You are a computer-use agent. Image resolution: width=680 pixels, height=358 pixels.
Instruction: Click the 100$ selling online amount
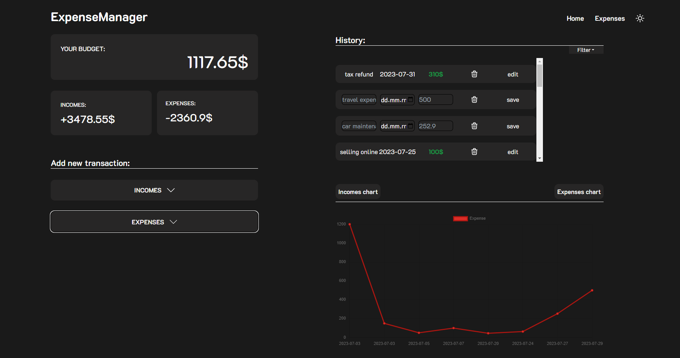[x=436, y=152]
